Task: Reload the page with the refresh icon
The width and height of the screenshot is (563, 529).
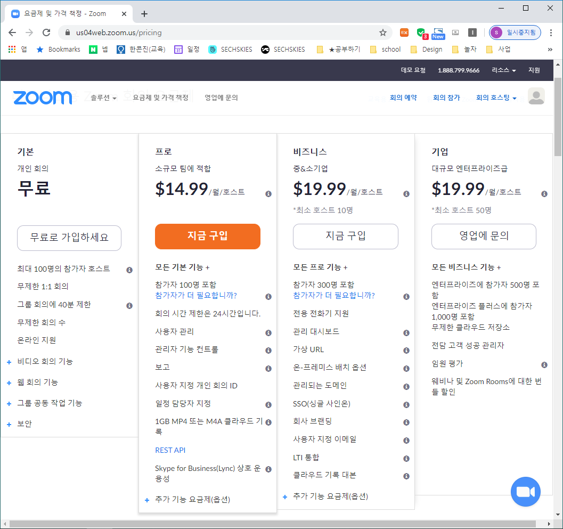Action: pyautogui.click(x=46, y=32)
